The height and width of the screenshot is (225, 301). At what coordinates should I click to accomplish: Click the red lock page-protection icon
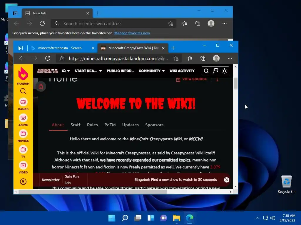point(41,87)
